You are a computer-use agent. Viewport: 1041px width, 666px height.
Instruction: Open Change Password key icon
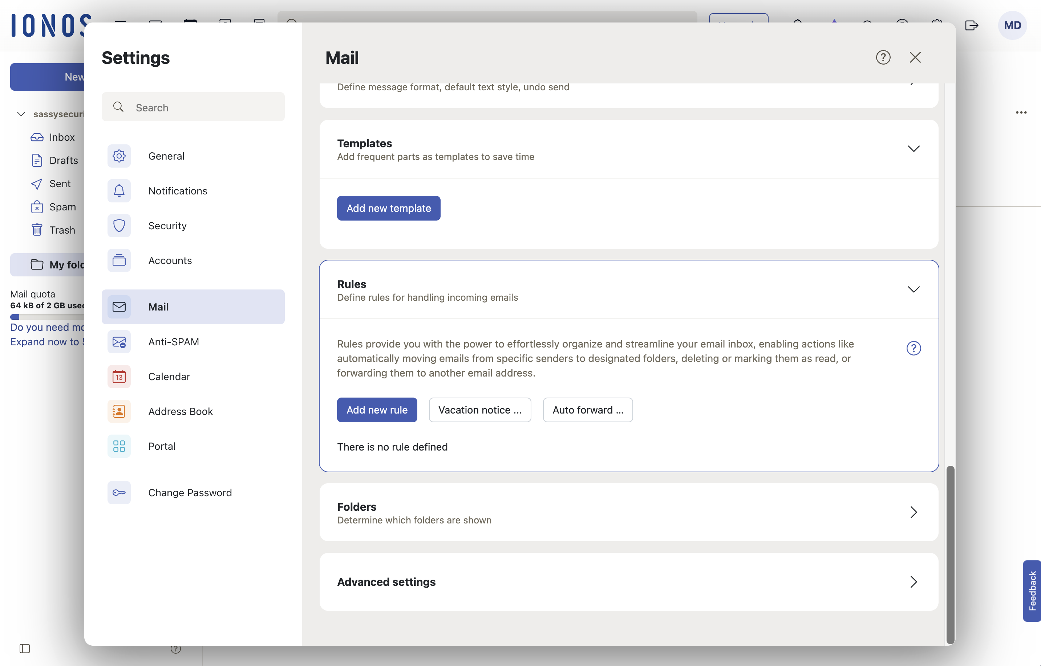119,493
